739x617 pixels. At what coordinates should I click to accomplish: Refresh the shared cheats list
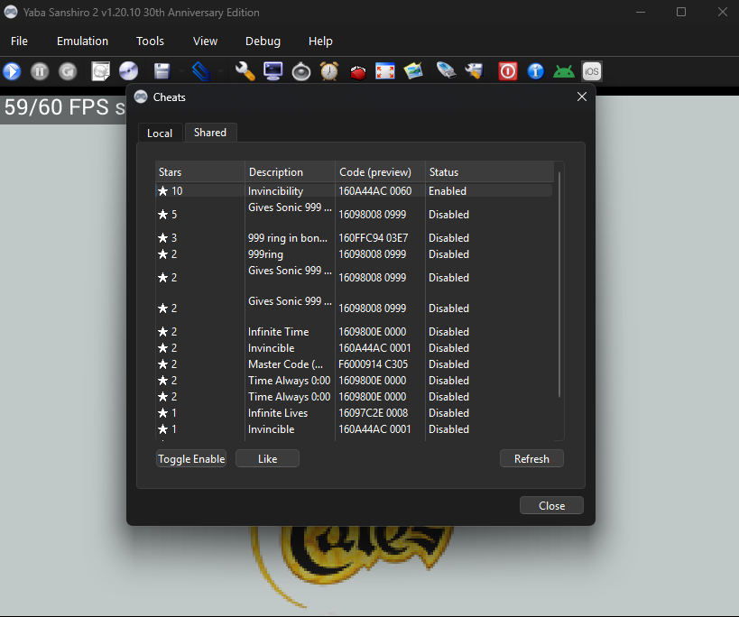[531, 459]
